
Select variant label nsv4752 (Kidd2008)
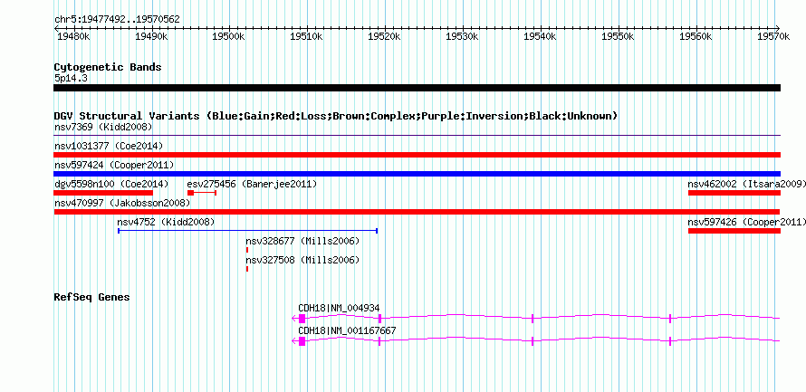pos(166,222)
